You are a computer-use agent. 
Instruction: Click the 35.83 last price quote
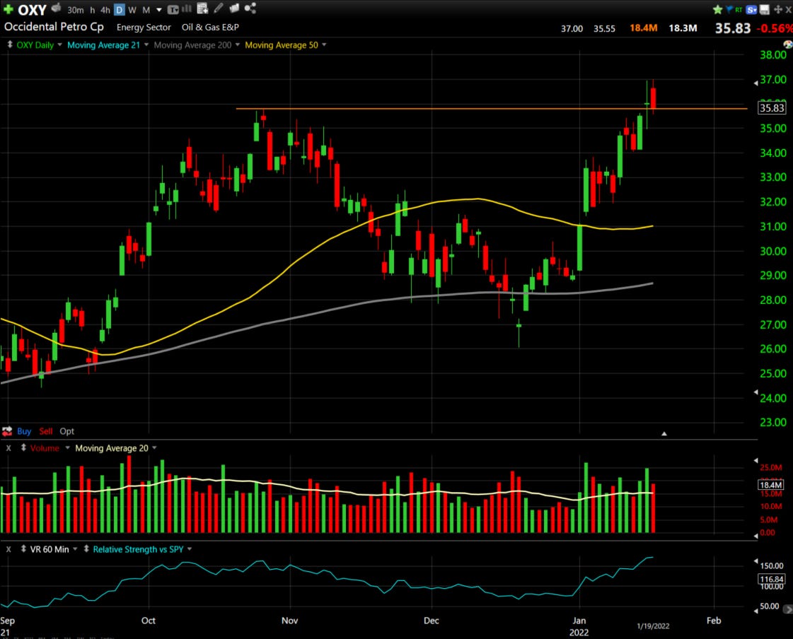click(x=732, y=28)
